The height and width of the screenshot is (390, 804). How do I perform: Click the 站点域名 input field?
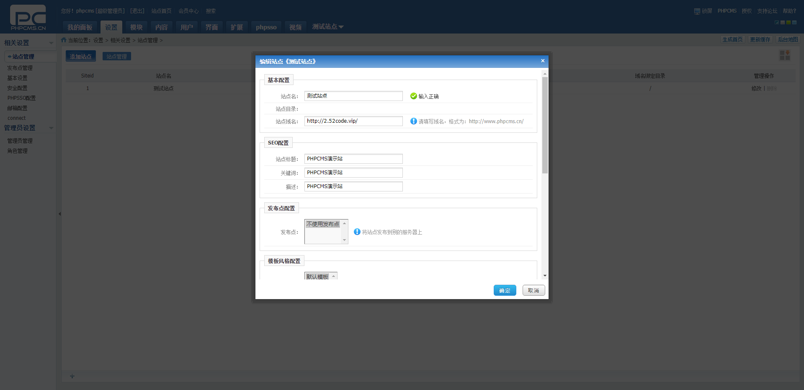(x=353, y=121)
